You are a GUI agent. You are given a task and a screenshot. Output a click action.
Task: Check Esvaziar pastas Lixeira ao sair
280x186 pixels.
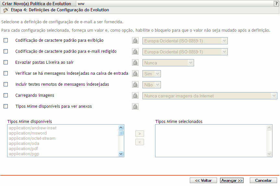[x=6, y=62]
